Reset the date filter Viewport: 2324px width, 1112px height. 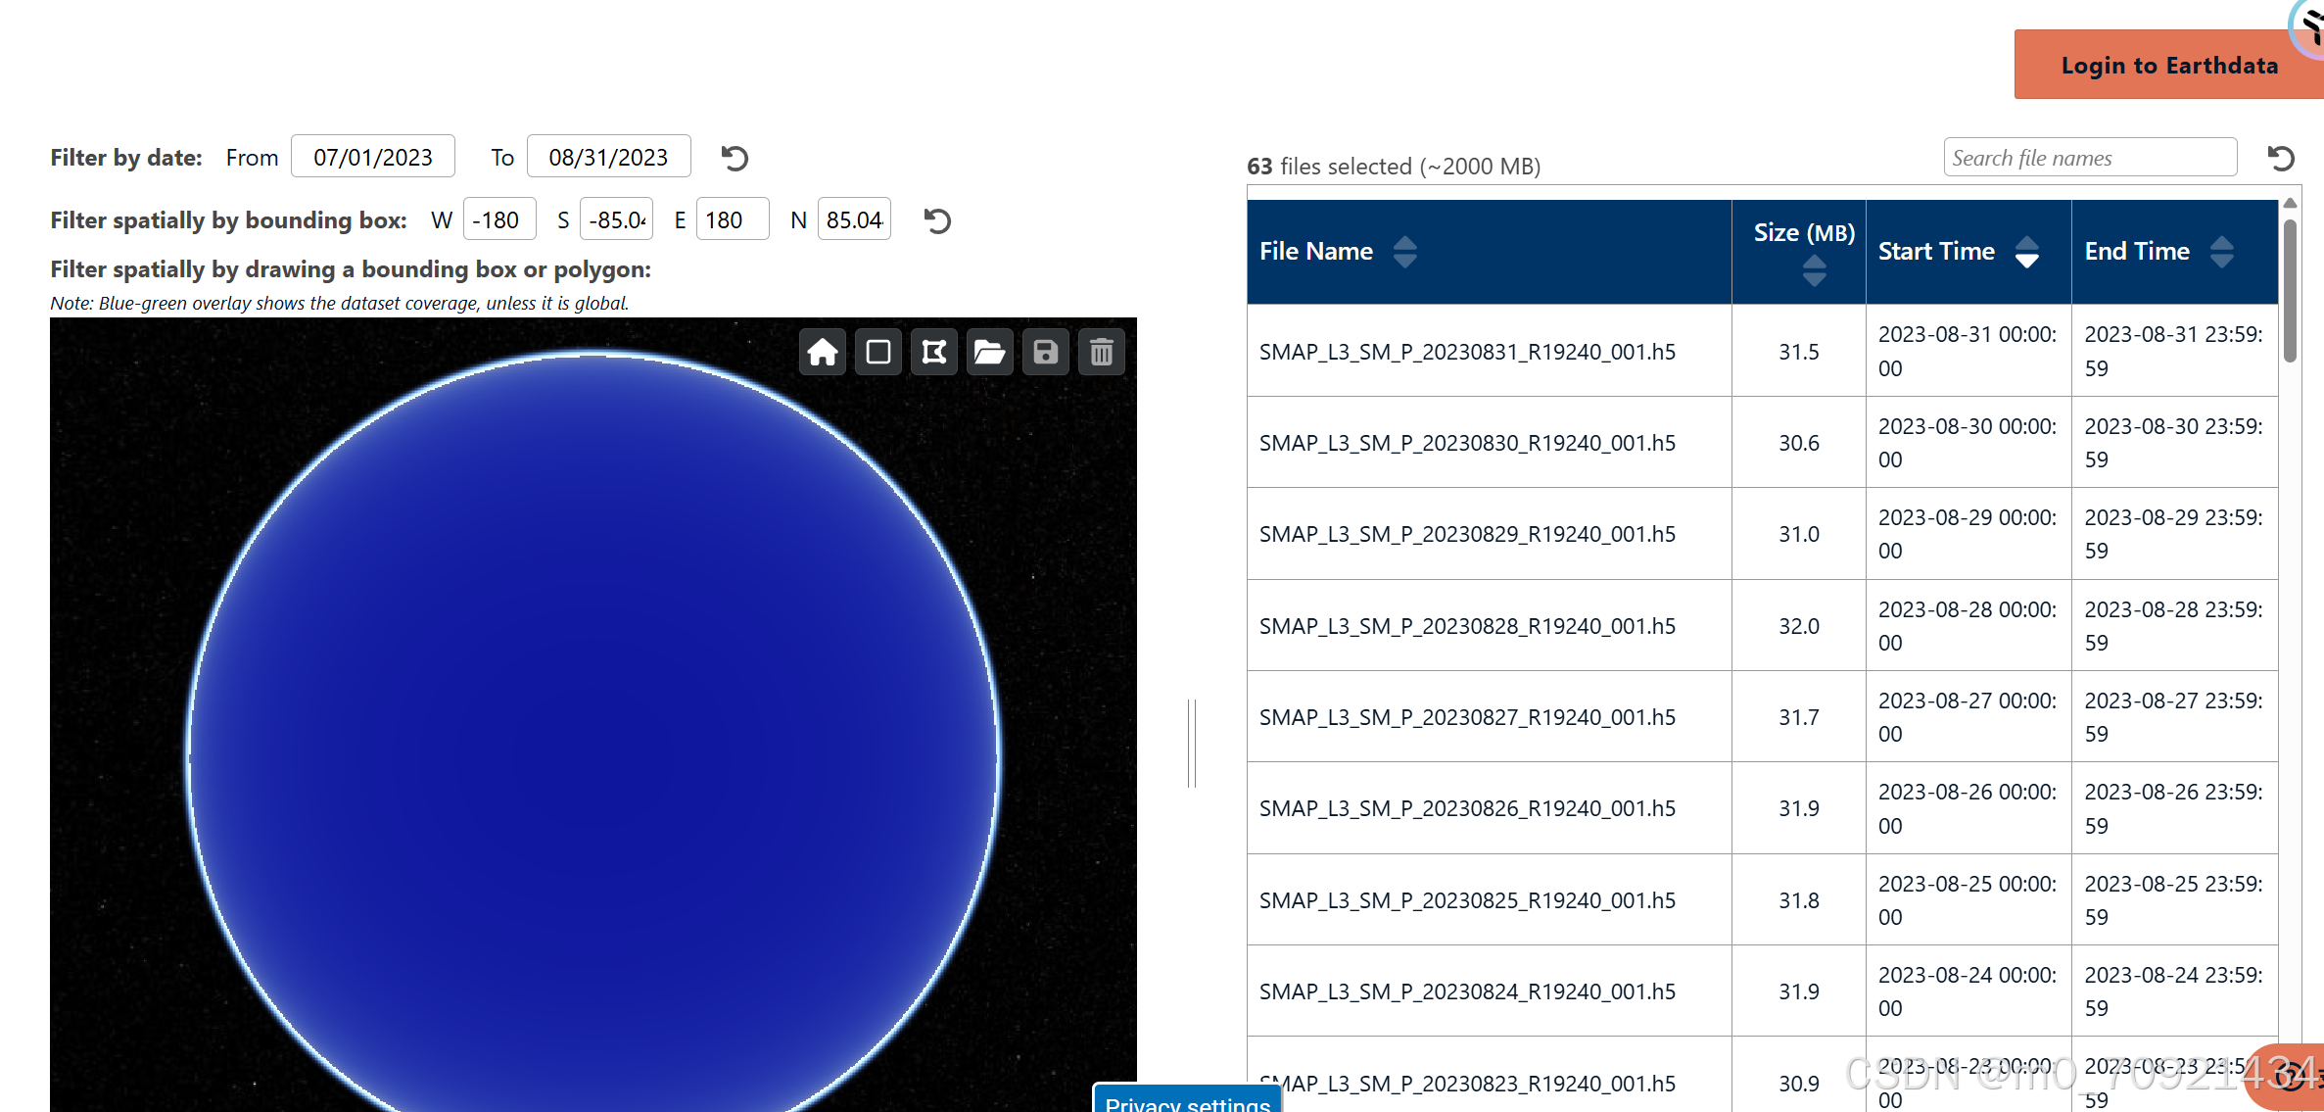pyautogui.click(x=735, y=158)
